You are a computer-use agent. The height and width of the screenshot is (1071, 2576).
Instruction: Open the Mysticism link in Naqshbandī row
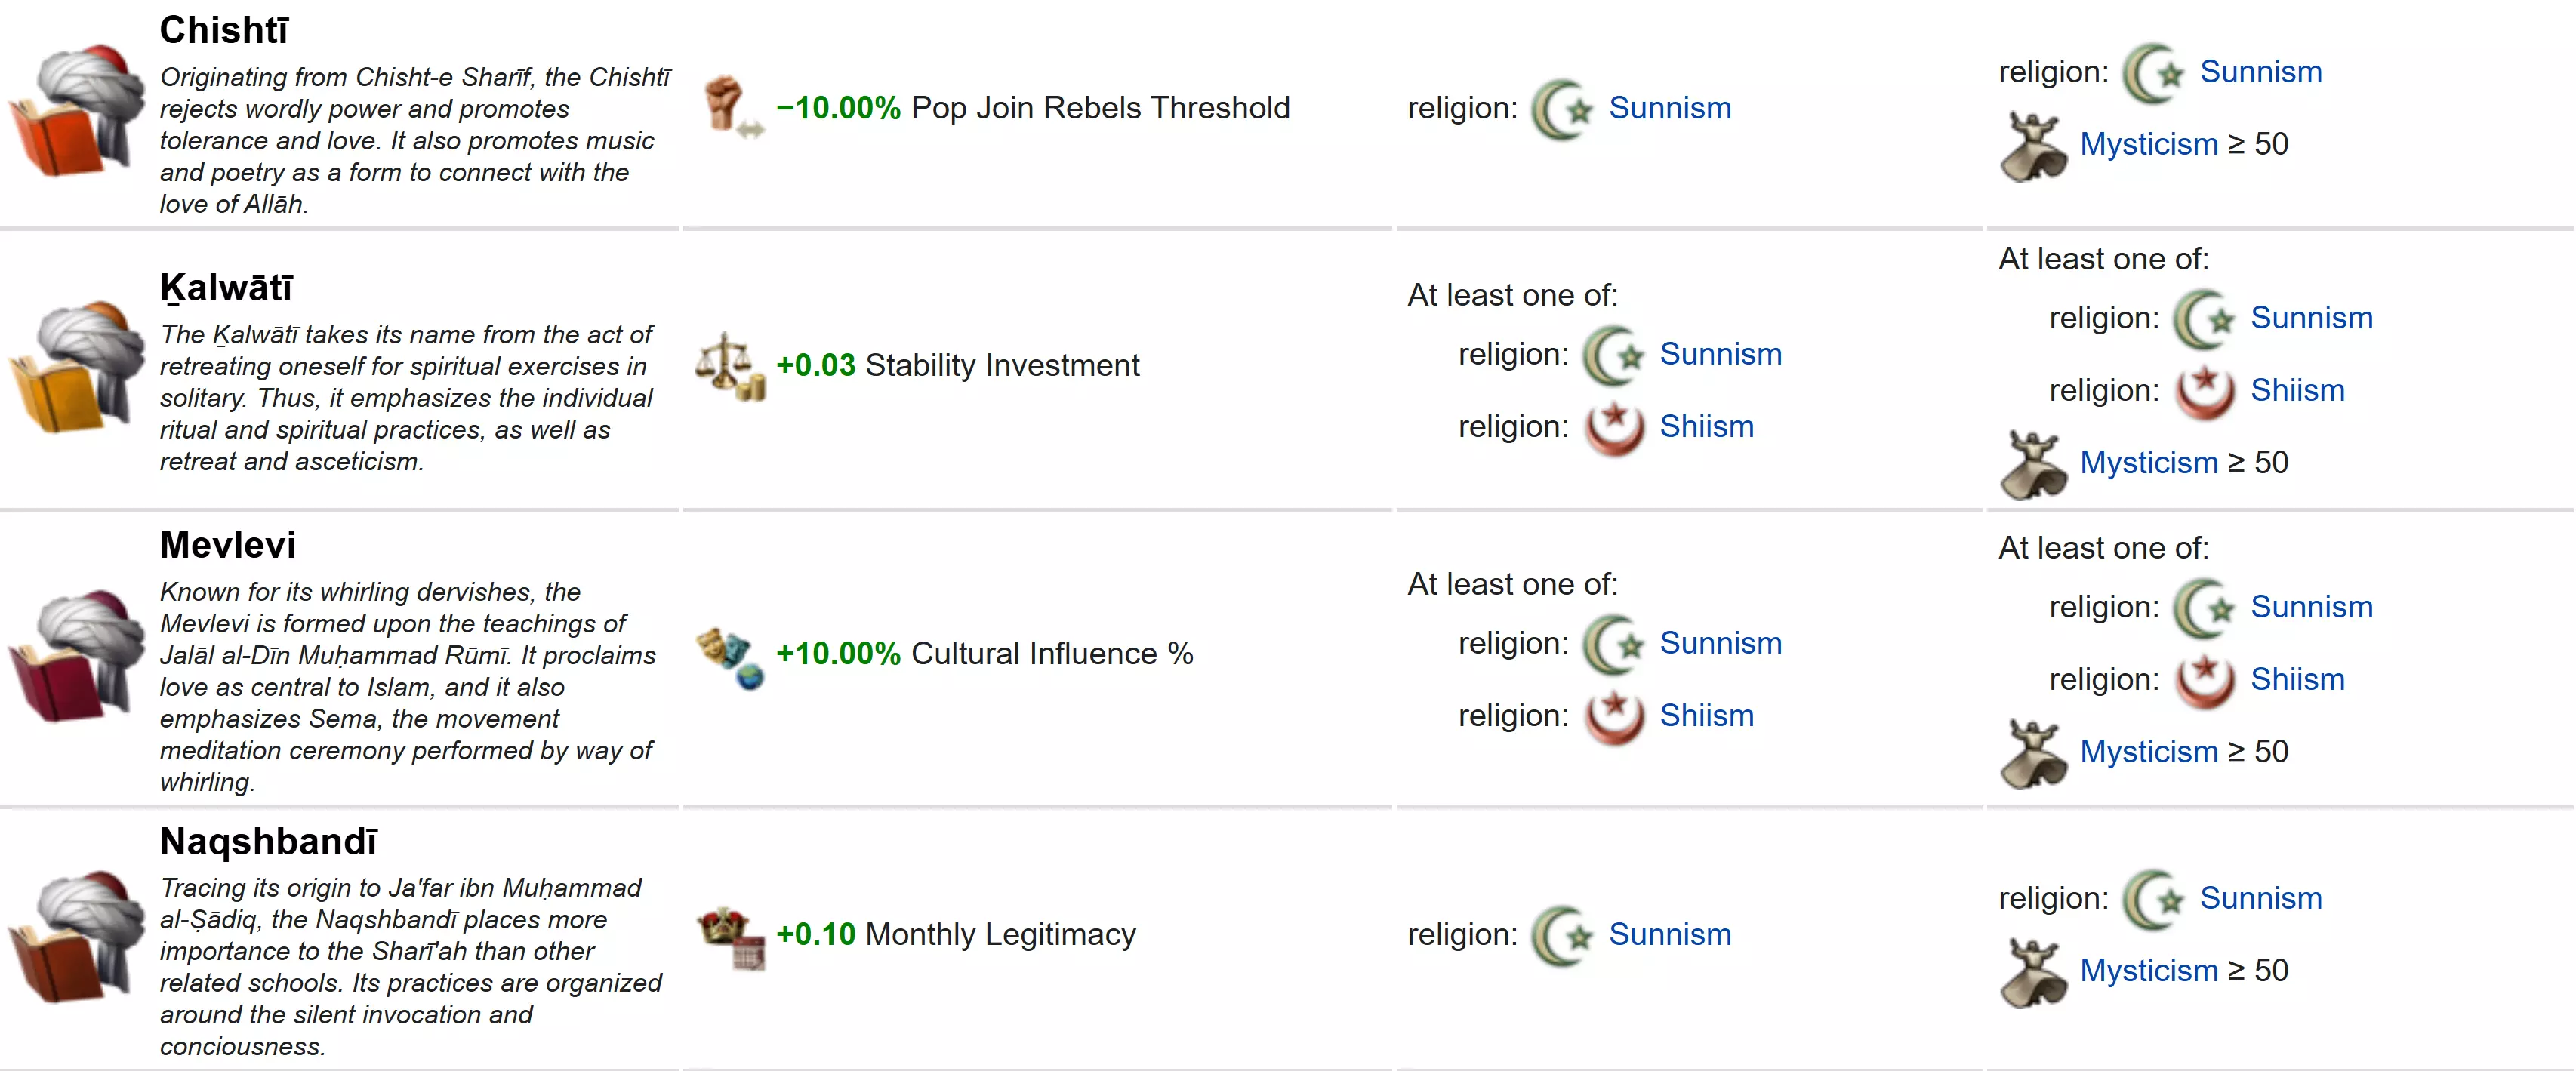pyautogui.click(x=2149, y=971)
